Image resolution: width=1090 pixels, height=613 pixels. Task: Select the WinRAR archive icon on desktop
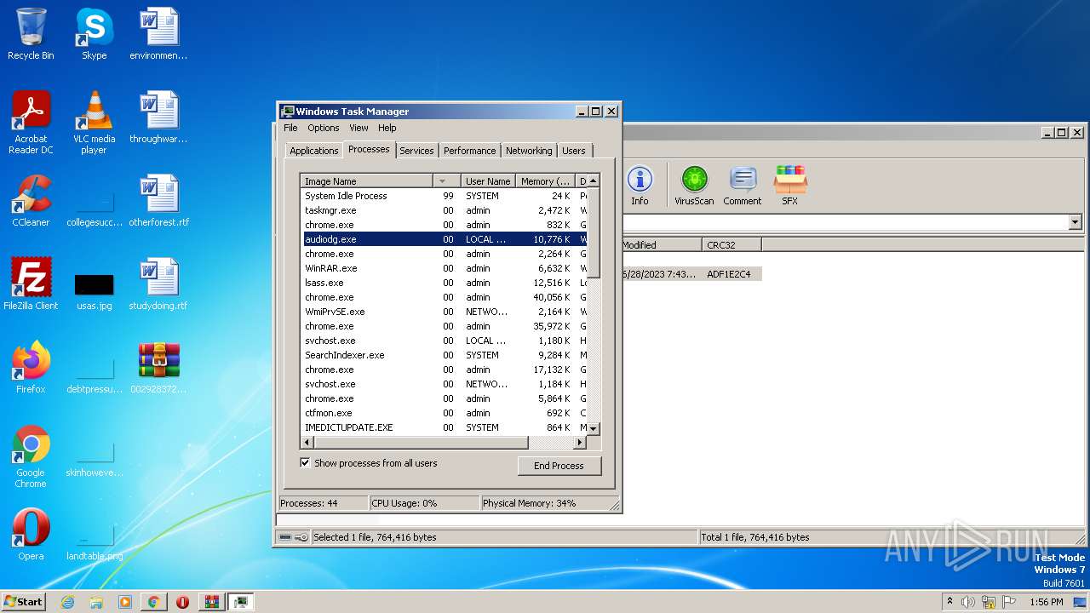tap(158, 368)
